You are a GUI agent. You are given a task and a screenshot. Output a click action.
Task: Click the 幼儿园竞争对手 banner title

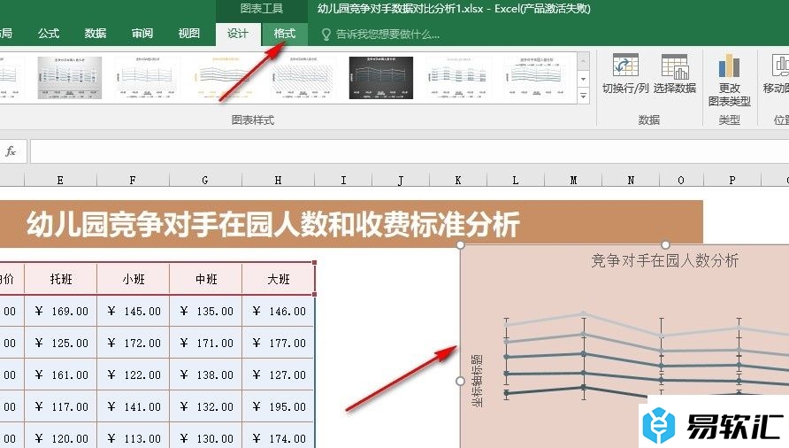pos(273,224)
